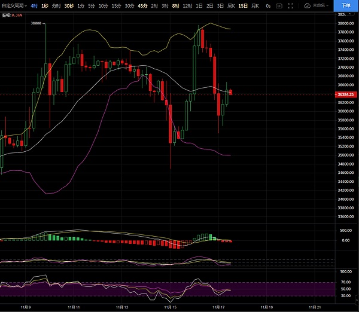The width and height of the screenshot is (359, 312).
Task: Click the camera screenshot icon
Action: tap(279, 5)
